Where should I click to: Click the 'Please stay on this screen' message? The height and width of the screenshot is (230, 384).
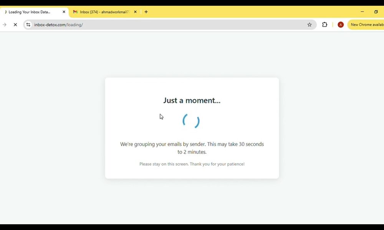(x=192, y=164)
